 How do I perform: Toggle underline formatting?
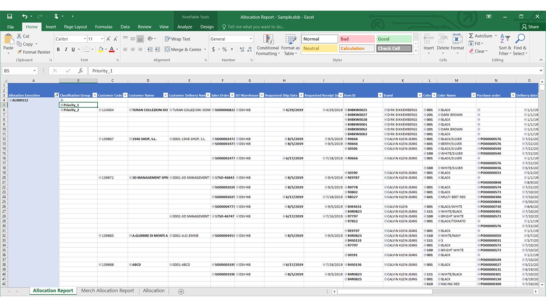point(73,49)
